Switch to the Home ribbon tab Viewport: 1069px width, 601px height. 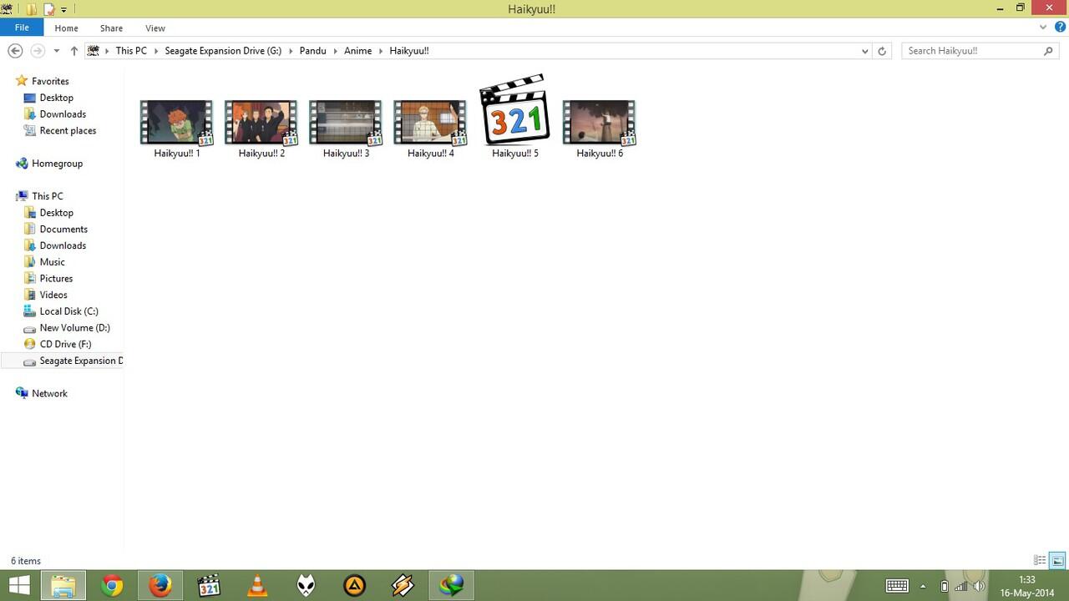click(x=66, y=28)
